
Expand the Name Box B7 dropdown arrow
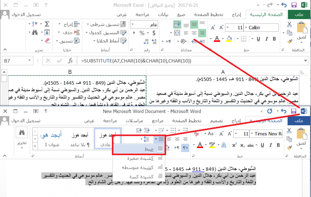(x=29, y=60)
